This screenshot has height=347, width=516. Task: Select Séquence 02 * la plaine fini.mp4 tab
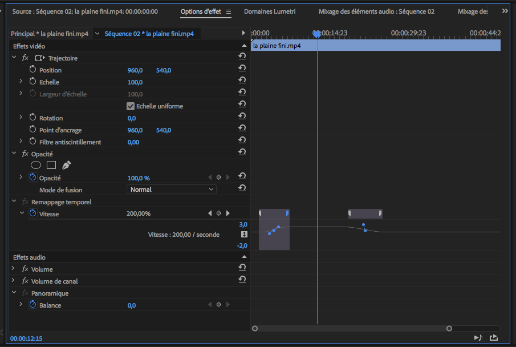(x=149, y=34)
